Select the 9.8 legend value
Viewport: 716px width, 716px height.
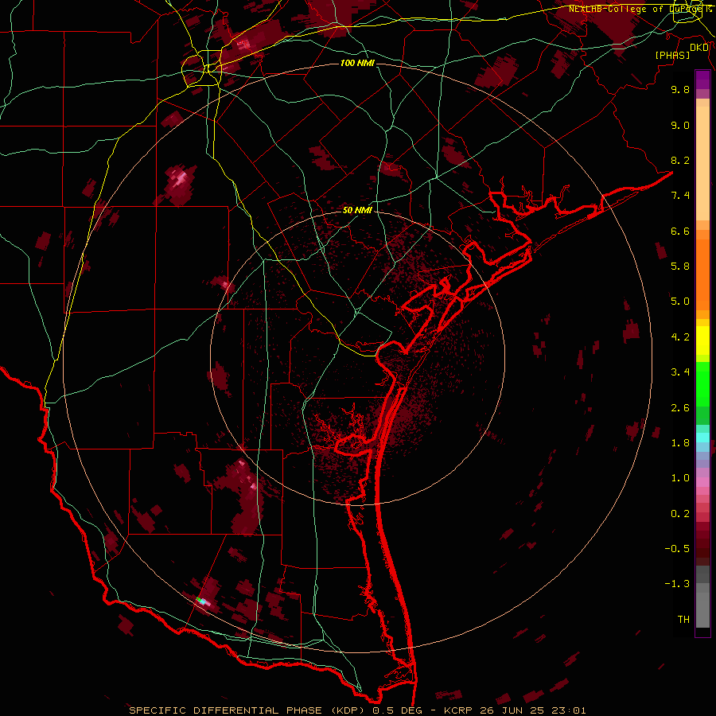pyautogui.click(x=680, y=89)
